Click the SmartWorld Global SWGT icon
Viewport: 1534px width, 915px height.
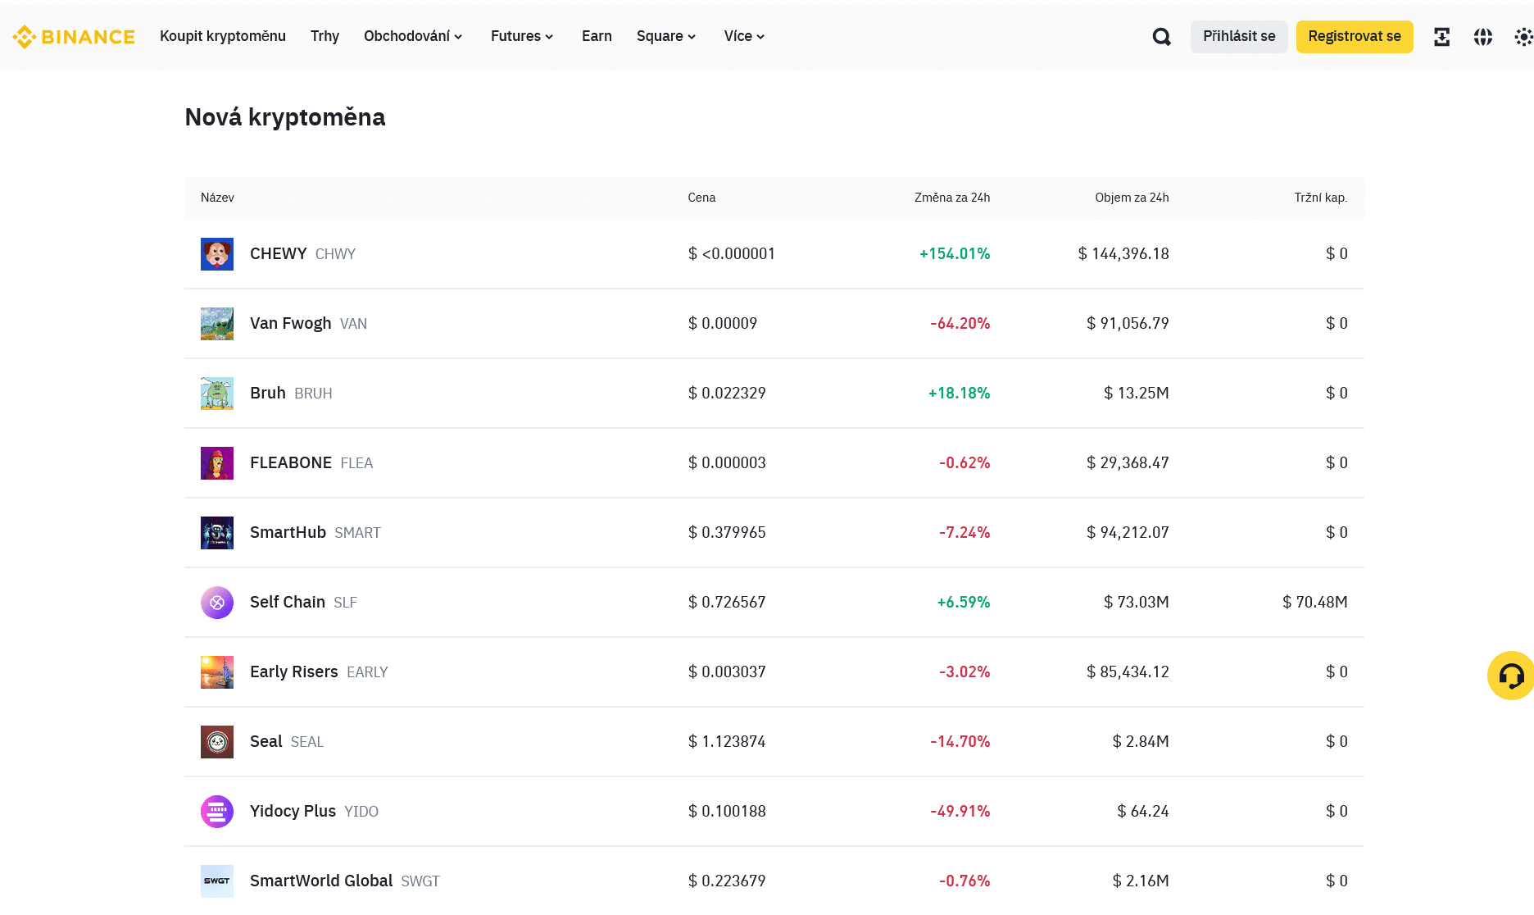217,881
